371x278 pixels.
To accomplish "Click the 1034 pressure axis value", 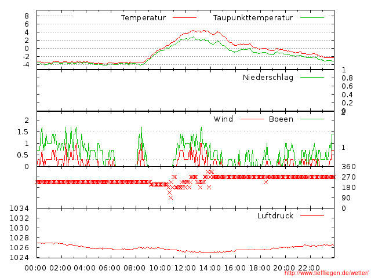I will pyautogui.click(x=19, y=209).
